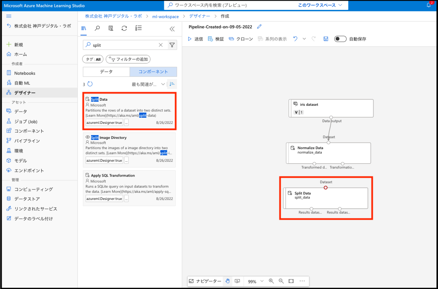
Task: Open コンピューティング in the sidebar
Action: coord(34,189)
